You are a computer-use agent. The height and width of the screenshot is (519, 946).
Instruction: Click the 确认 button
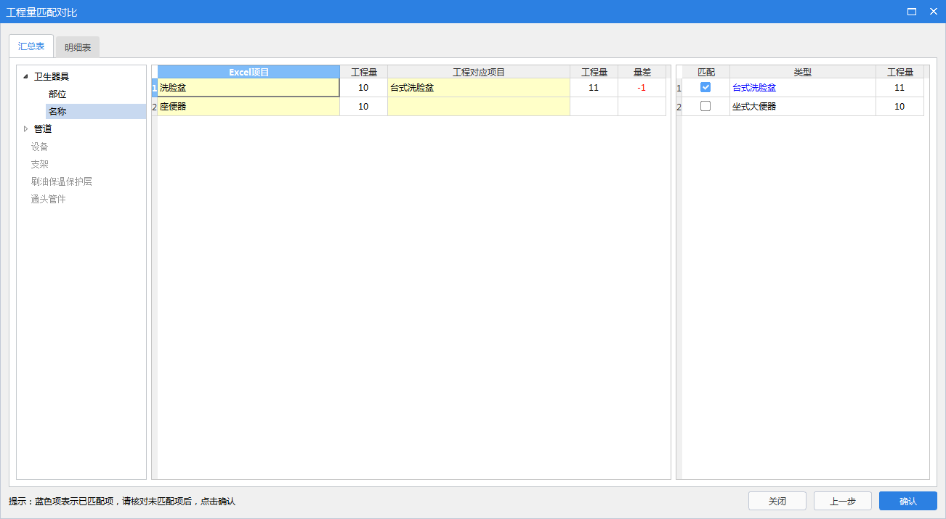point(907,501)
